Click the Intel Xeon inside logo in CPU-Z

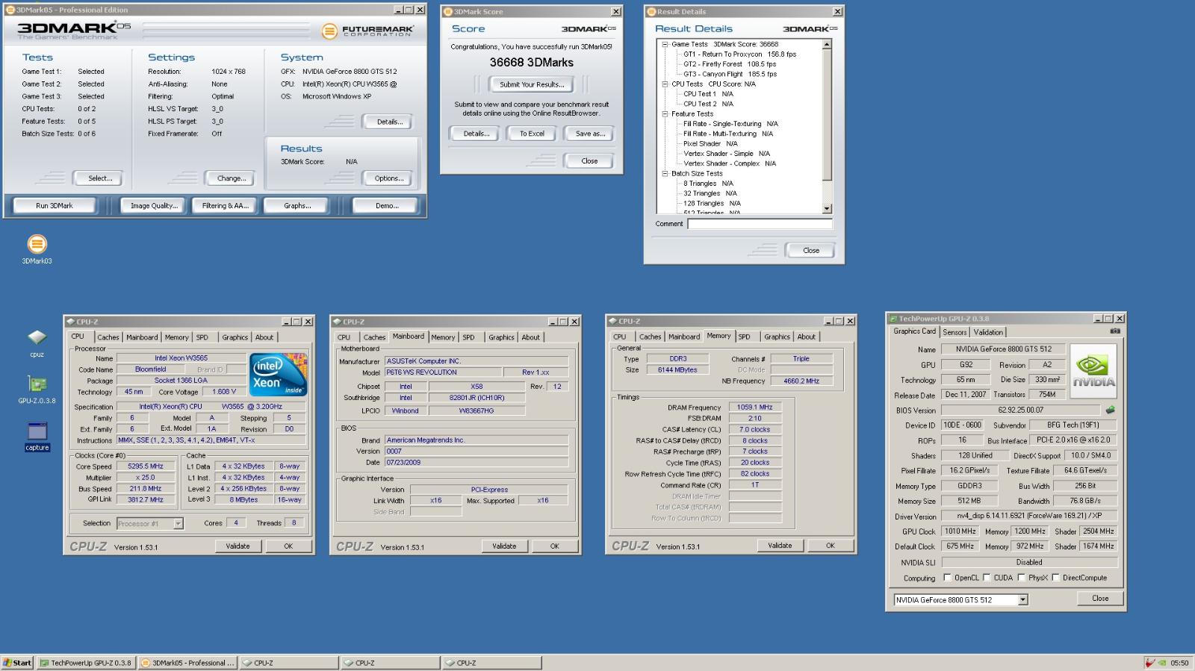[277, 375]
